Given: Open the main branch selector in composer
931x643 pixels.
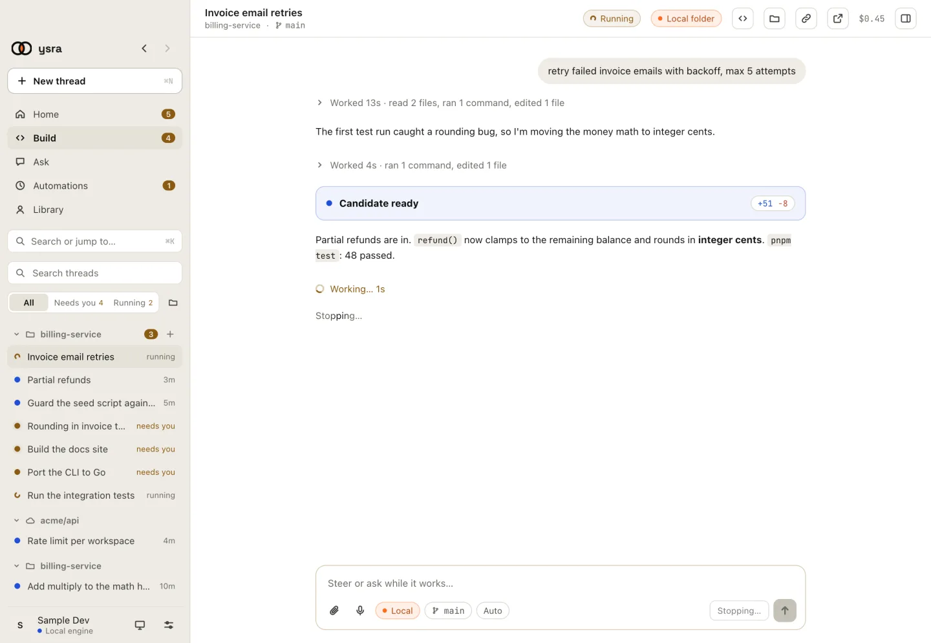Looking at the screenshot, I should pyautogui.click(x=448, y=611).
